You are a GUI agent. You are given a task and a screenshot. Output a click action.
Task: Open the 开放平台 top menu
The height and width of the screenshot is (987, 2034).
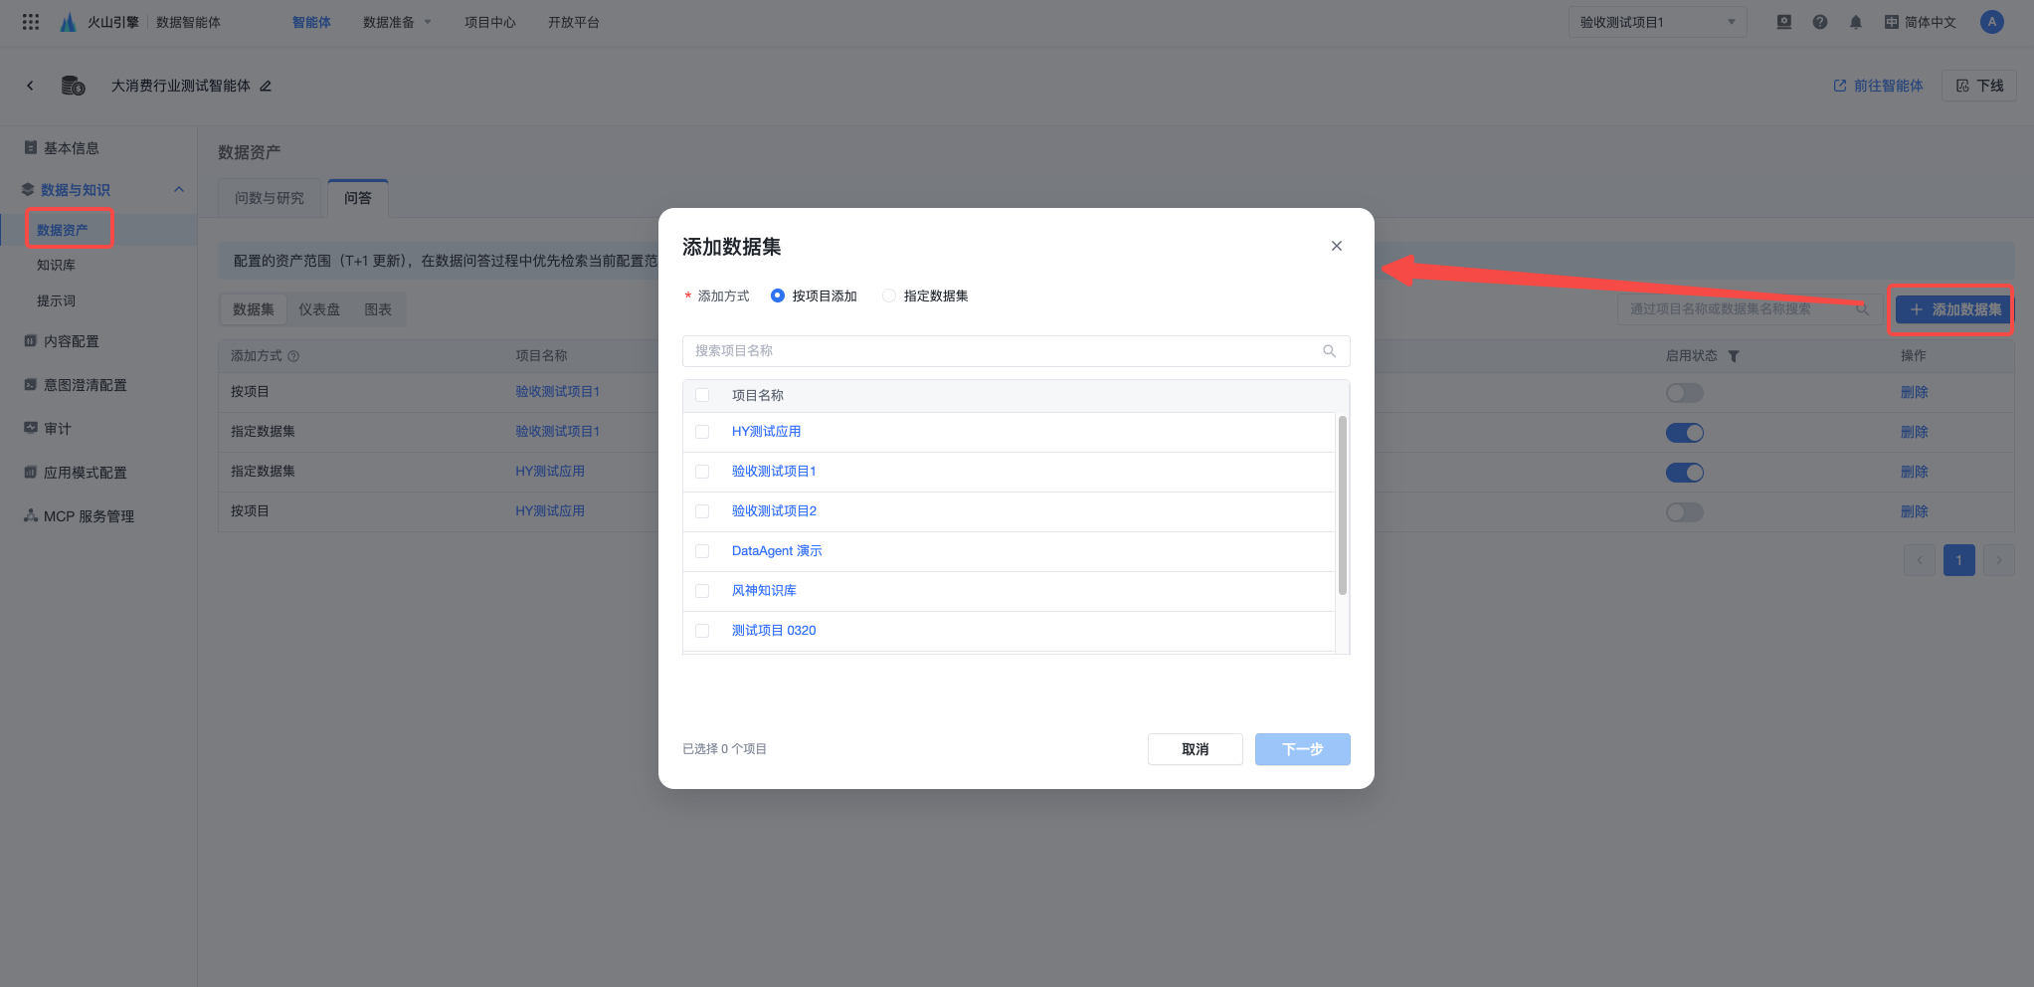[x=574, y=22]
